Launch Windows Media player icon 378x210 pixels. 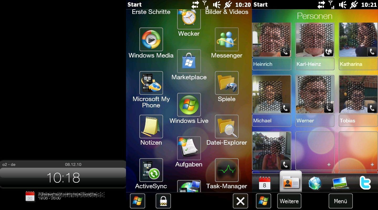(151, 39)
